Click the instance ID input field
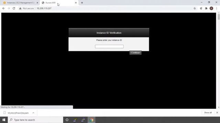Image resolution: width=220 pixels, height=123 pixels. [x=109, y=46]
